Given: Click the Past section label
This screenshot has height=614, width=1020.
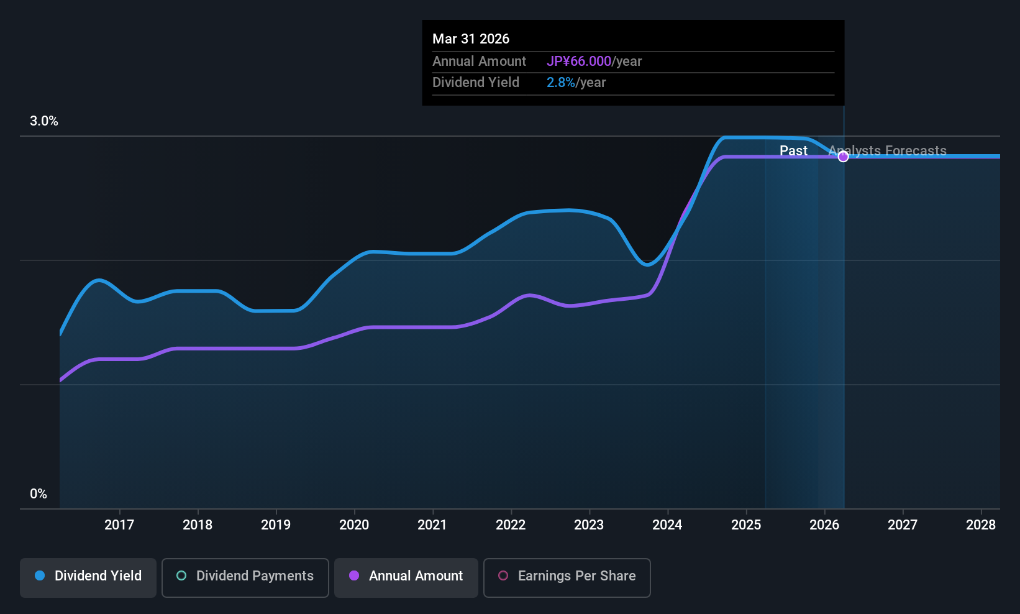Looking at the screenshot, I should [793, 150].
